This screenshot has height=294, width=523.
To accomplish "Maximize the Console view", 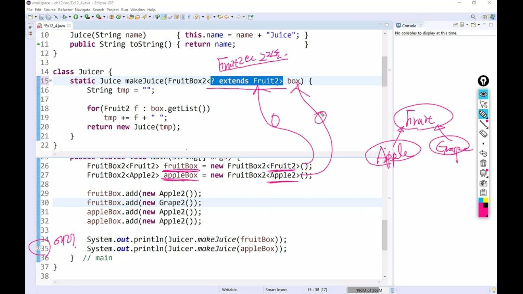I will (491, 25).
